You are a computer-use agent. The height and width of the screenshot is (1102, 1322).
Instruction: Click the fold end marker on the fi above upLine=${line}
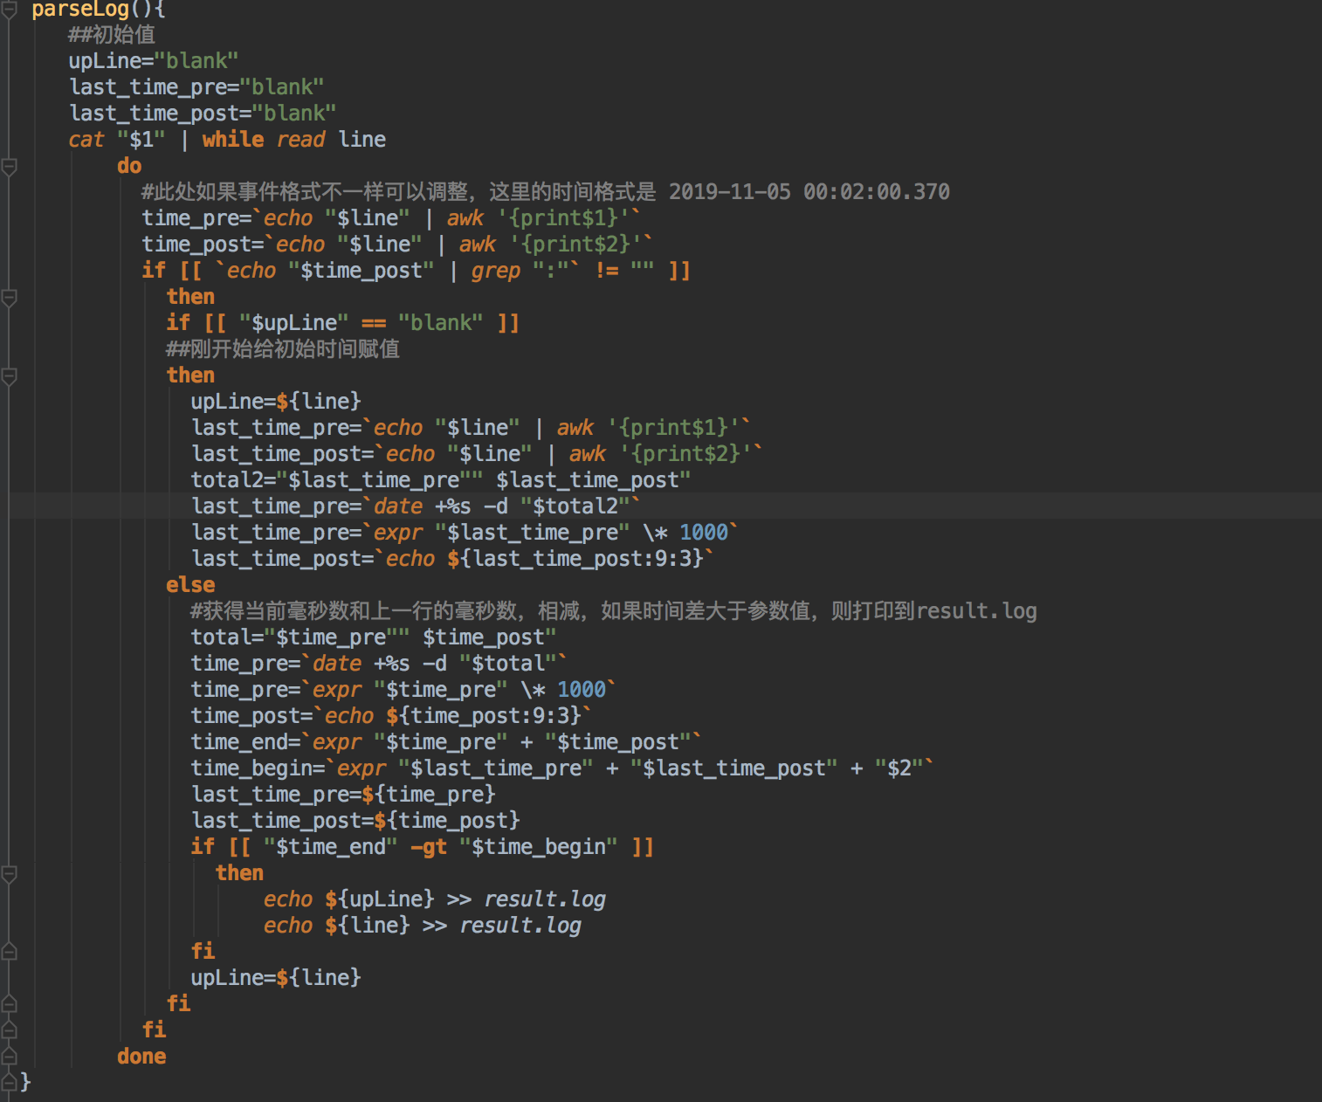[9, 952]
